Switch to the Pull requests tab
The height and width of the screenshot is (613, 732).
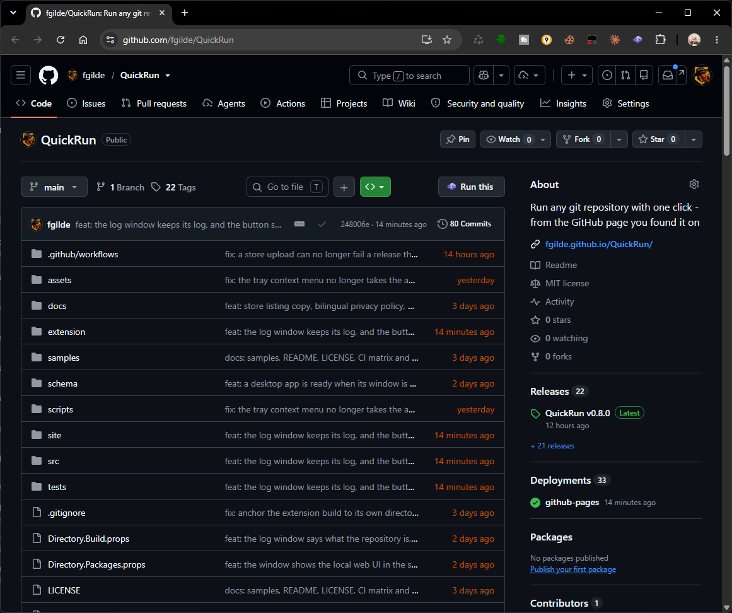pos(154,103)
